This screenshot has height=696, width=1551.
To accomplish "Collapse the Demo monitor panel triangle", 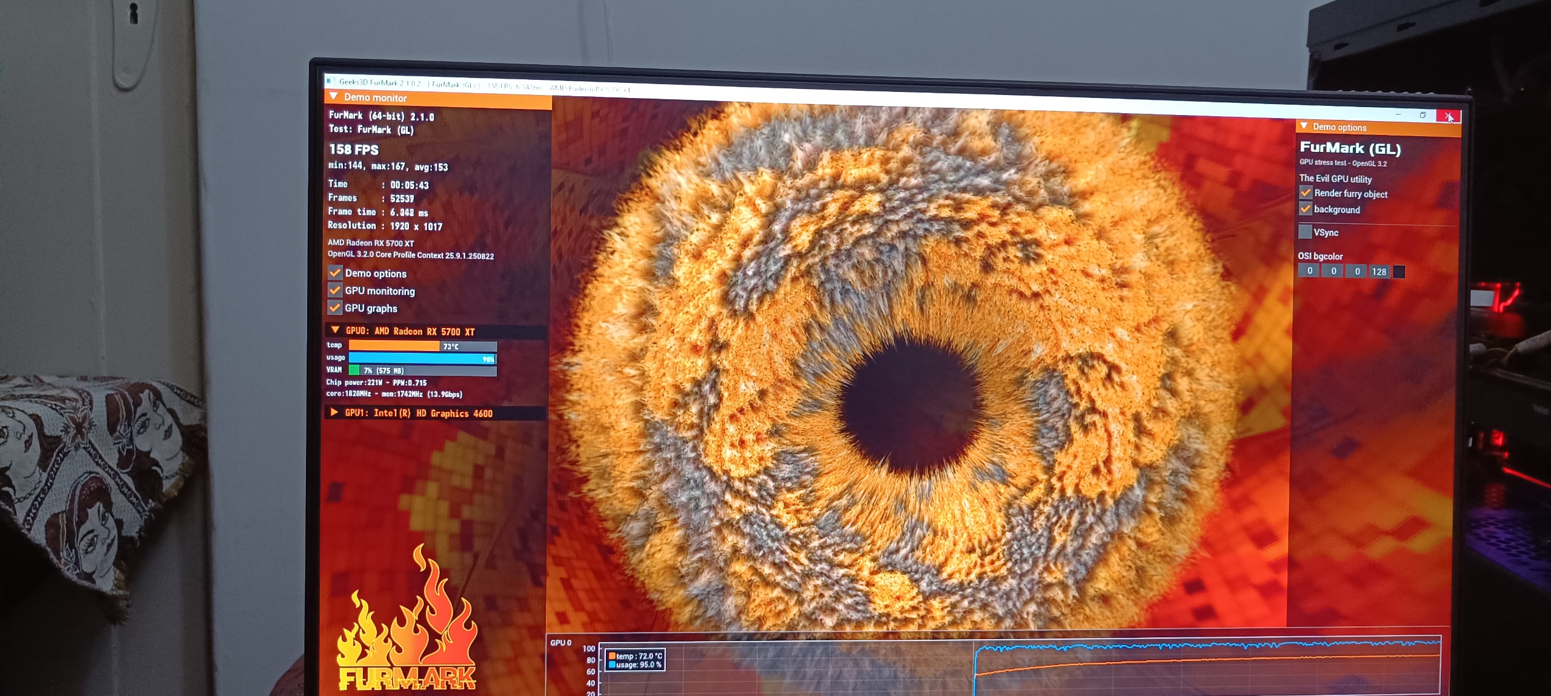I will (333, 96).
